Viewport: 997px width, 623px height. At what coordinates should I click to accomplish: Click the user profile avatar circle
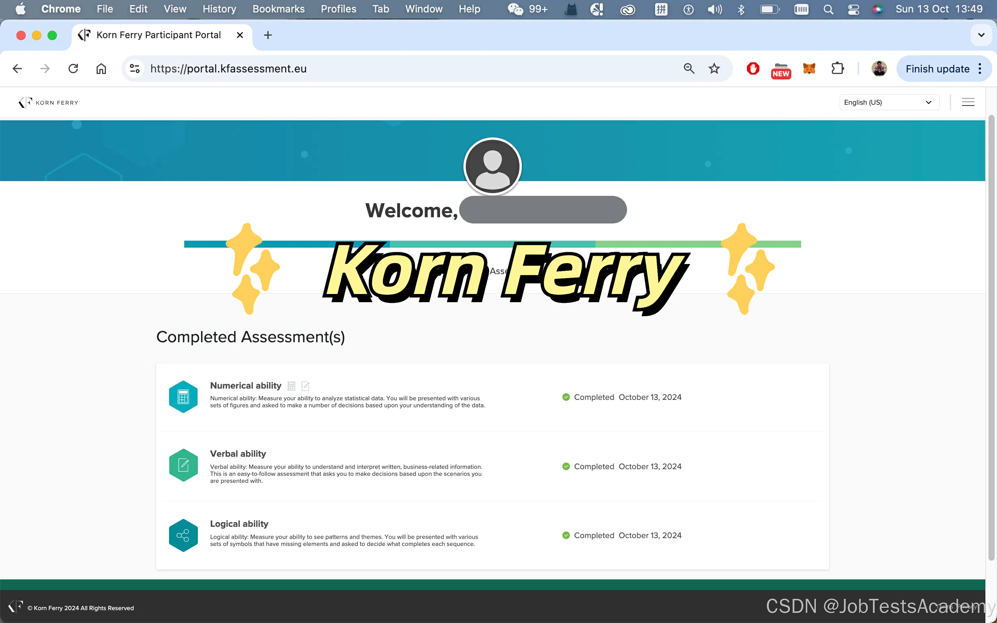point(492,167)
